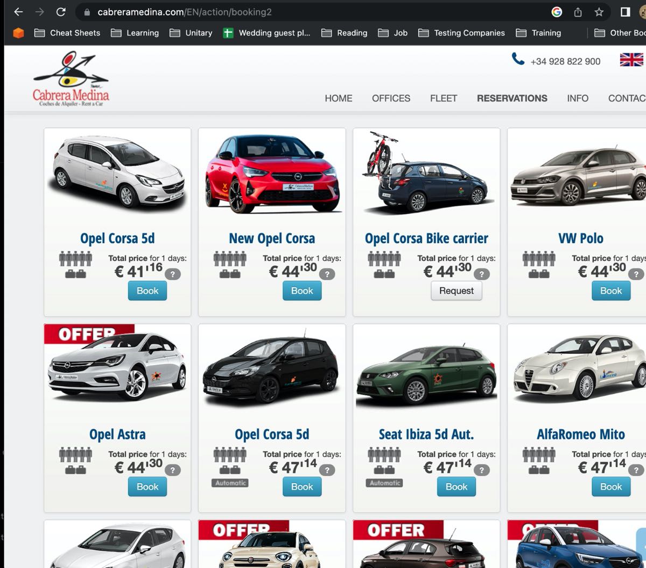Click the New Opel Corsa title
The image size is (646, 568).
[x=272, y=238]
